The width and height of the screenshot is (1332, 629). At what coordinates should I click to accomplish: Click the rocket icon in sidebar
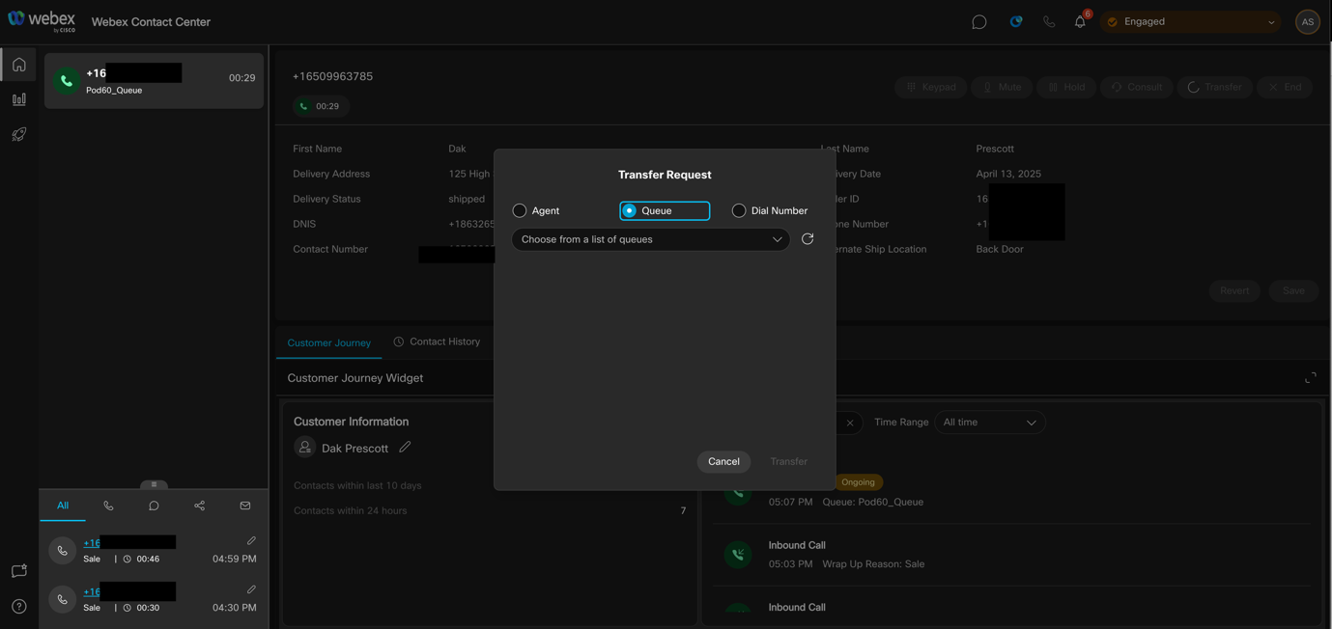[x=19, y=135]
